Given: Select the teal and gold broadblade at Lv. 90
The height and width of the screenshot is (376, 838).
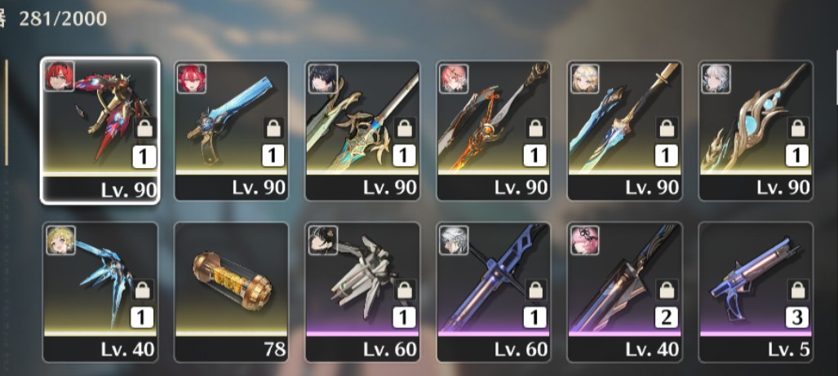Looking at the screenshot, I should pyautogui.click(x=362, y=130).
